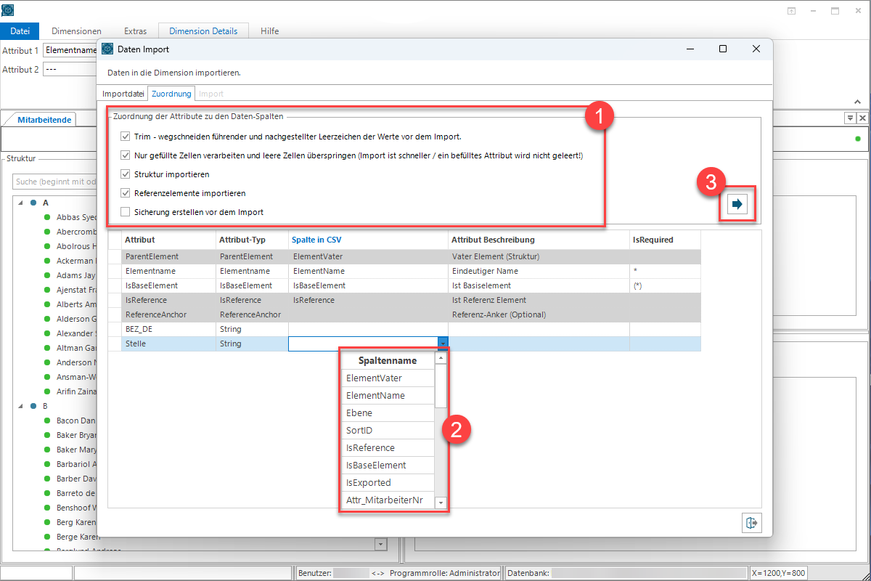Screen dimensions: 871x581
Task: Enable 'Sicherung erstellen vor dem Import'
Action: point(126,212)
